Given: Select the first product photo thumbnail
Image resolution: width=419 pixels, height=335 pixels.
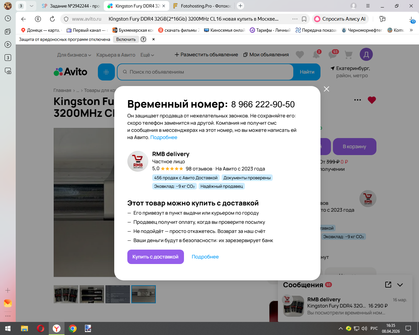Looking at the screenshot, I should click(66, 294).
